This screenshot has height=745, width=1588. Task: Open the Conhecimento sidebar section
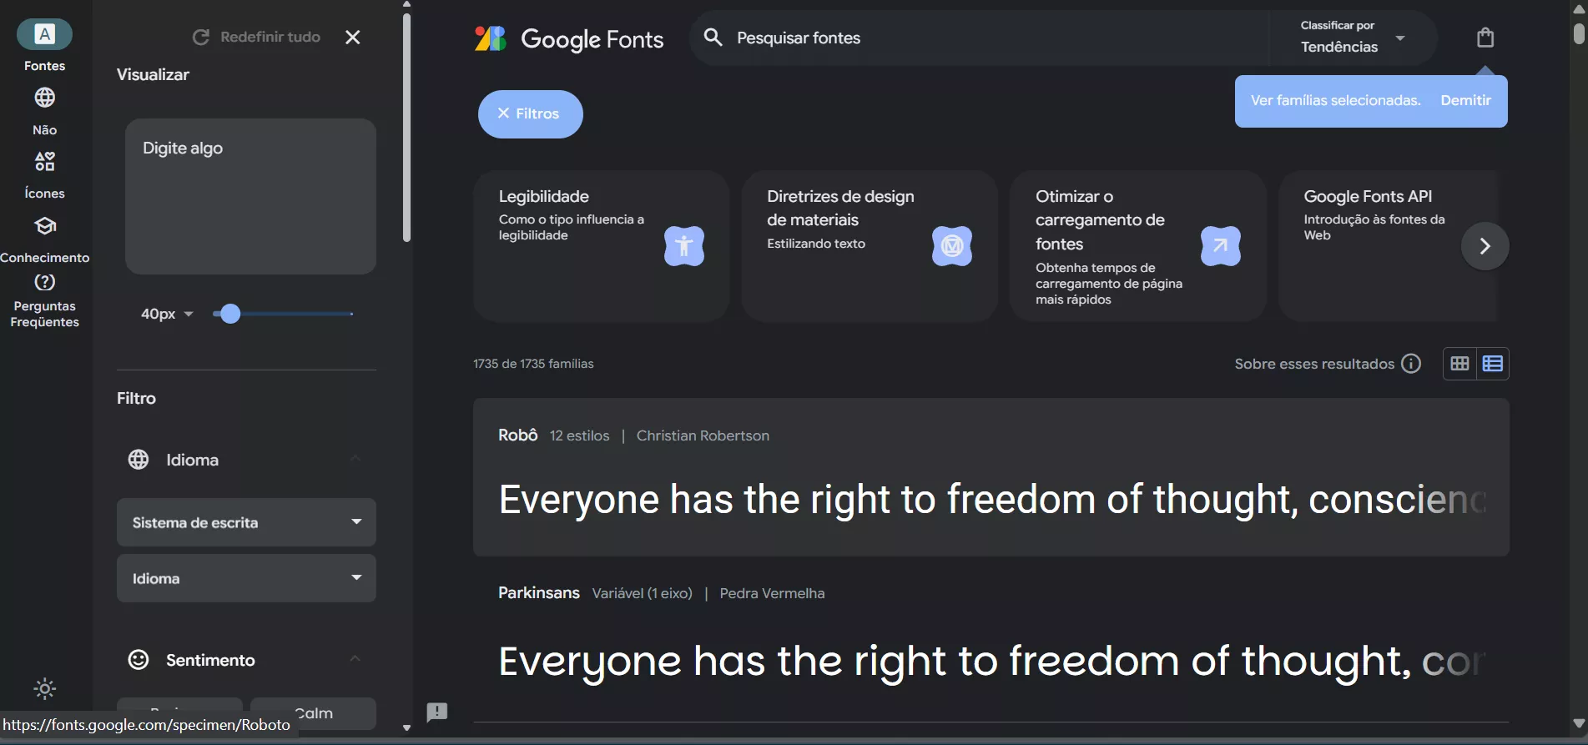click(x=45, y=239)
